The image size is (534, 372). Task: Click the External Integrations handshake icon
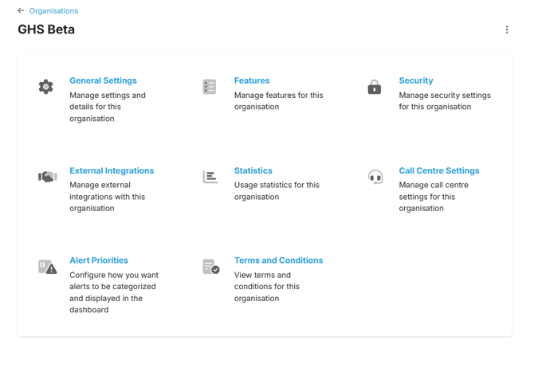click(x=47, y=177)
